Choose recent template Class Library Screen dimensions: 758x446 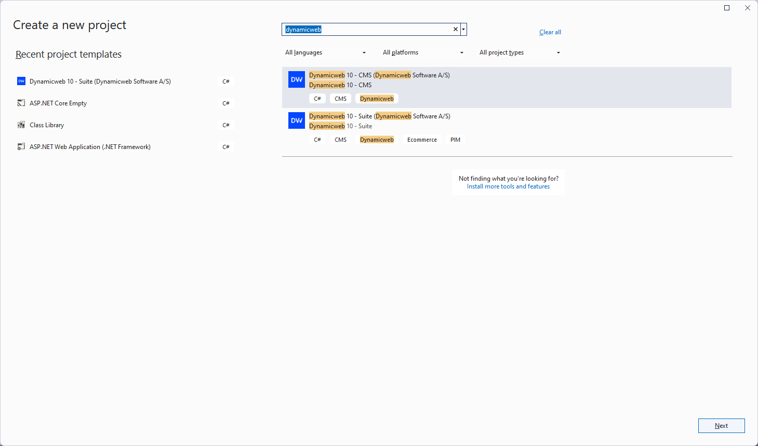(47, 125)
